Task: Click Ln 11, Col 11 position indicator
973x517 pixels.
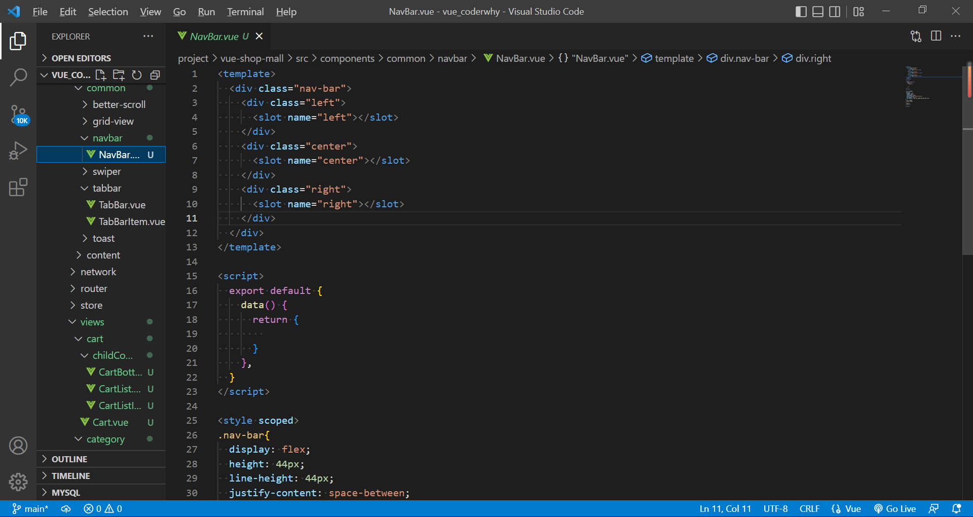Action: click(x=725, y=508)
